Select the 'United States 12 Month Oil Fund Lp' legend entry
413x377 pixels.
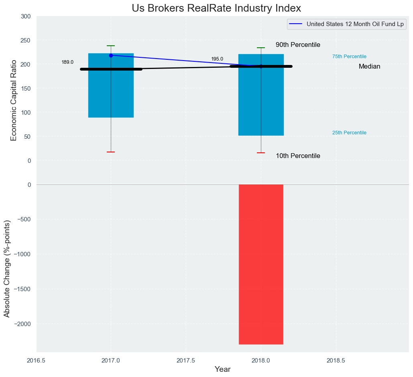coord(355,24)
